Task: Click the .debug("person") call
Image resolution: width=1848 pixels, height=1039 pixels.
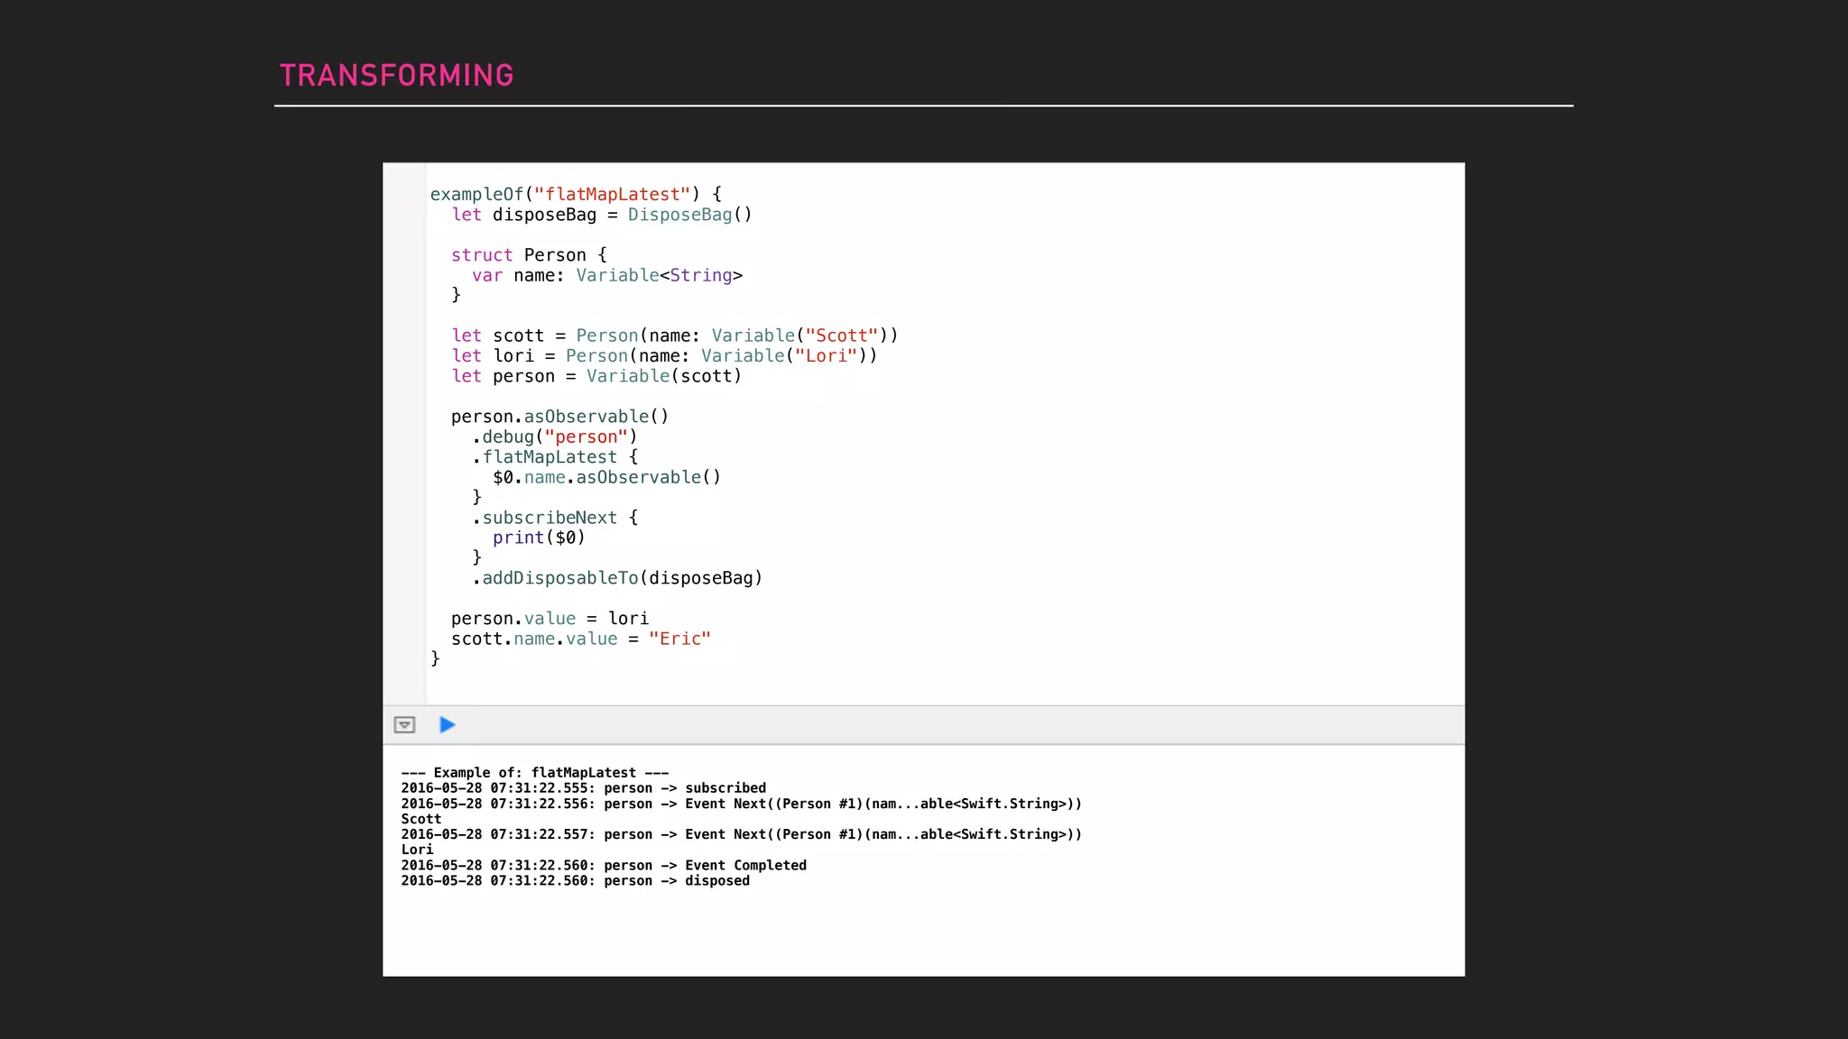Action: pyautogui.click(x=555, y=437)
